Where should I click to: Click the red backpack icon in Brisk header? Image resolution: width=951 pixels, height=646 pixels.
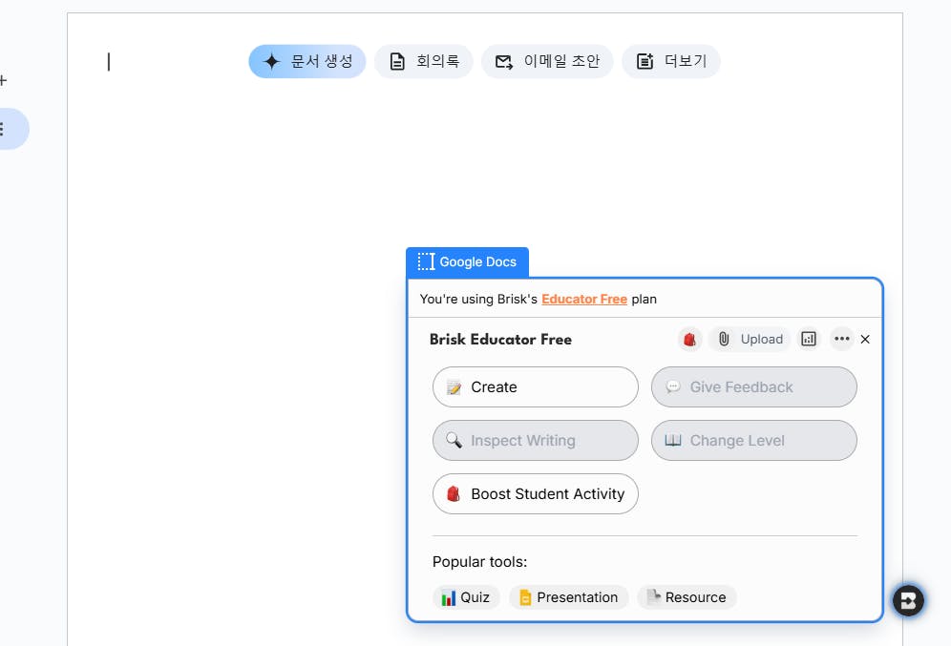coord(689,339)
